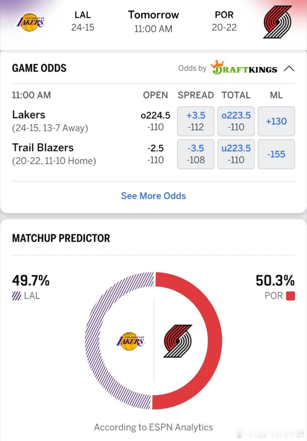Select the Lakers logo inside the predictor ring
307x441 pixels.
tap(131, 341)
